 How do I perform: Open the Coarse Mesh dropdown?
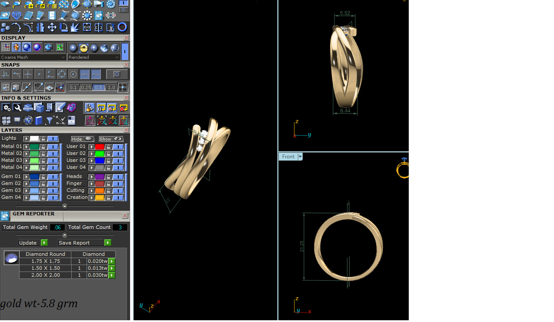point(33,57)
